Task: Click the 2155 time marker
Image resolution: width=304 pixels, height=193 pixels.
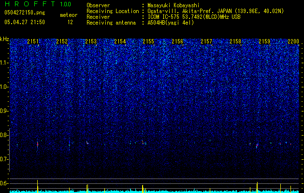Action: [148, 41]
